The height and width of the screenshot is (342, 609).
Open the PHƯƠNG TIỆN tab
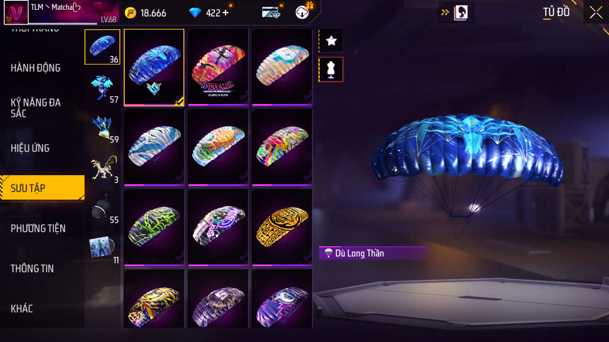tap(38, 228)
